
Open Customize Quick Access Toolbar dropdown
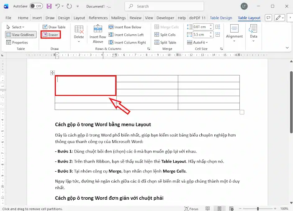pyautogui.click(x=77, y=6)
